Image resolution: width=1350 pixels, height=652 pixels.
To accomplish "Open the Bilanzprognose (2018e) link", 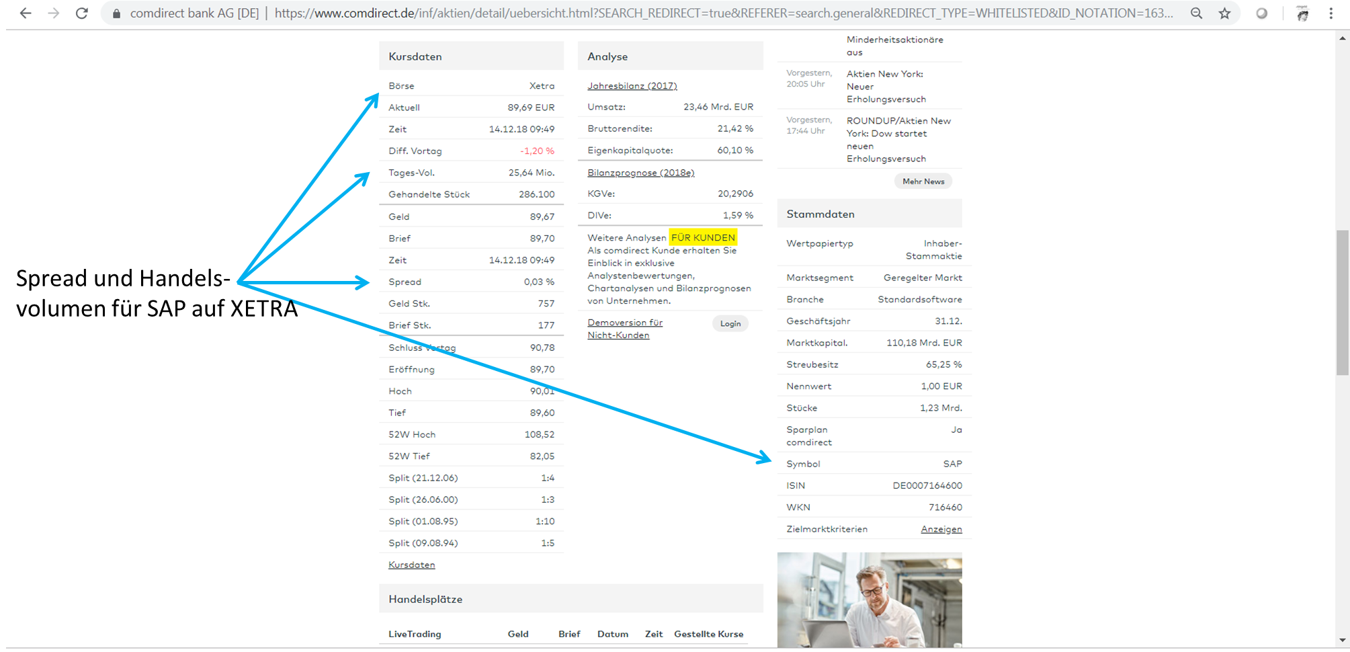I will [x=640, y=173].
